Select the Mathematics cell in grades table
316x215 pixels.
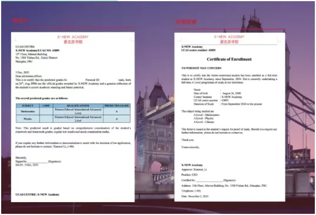[28, 111]
